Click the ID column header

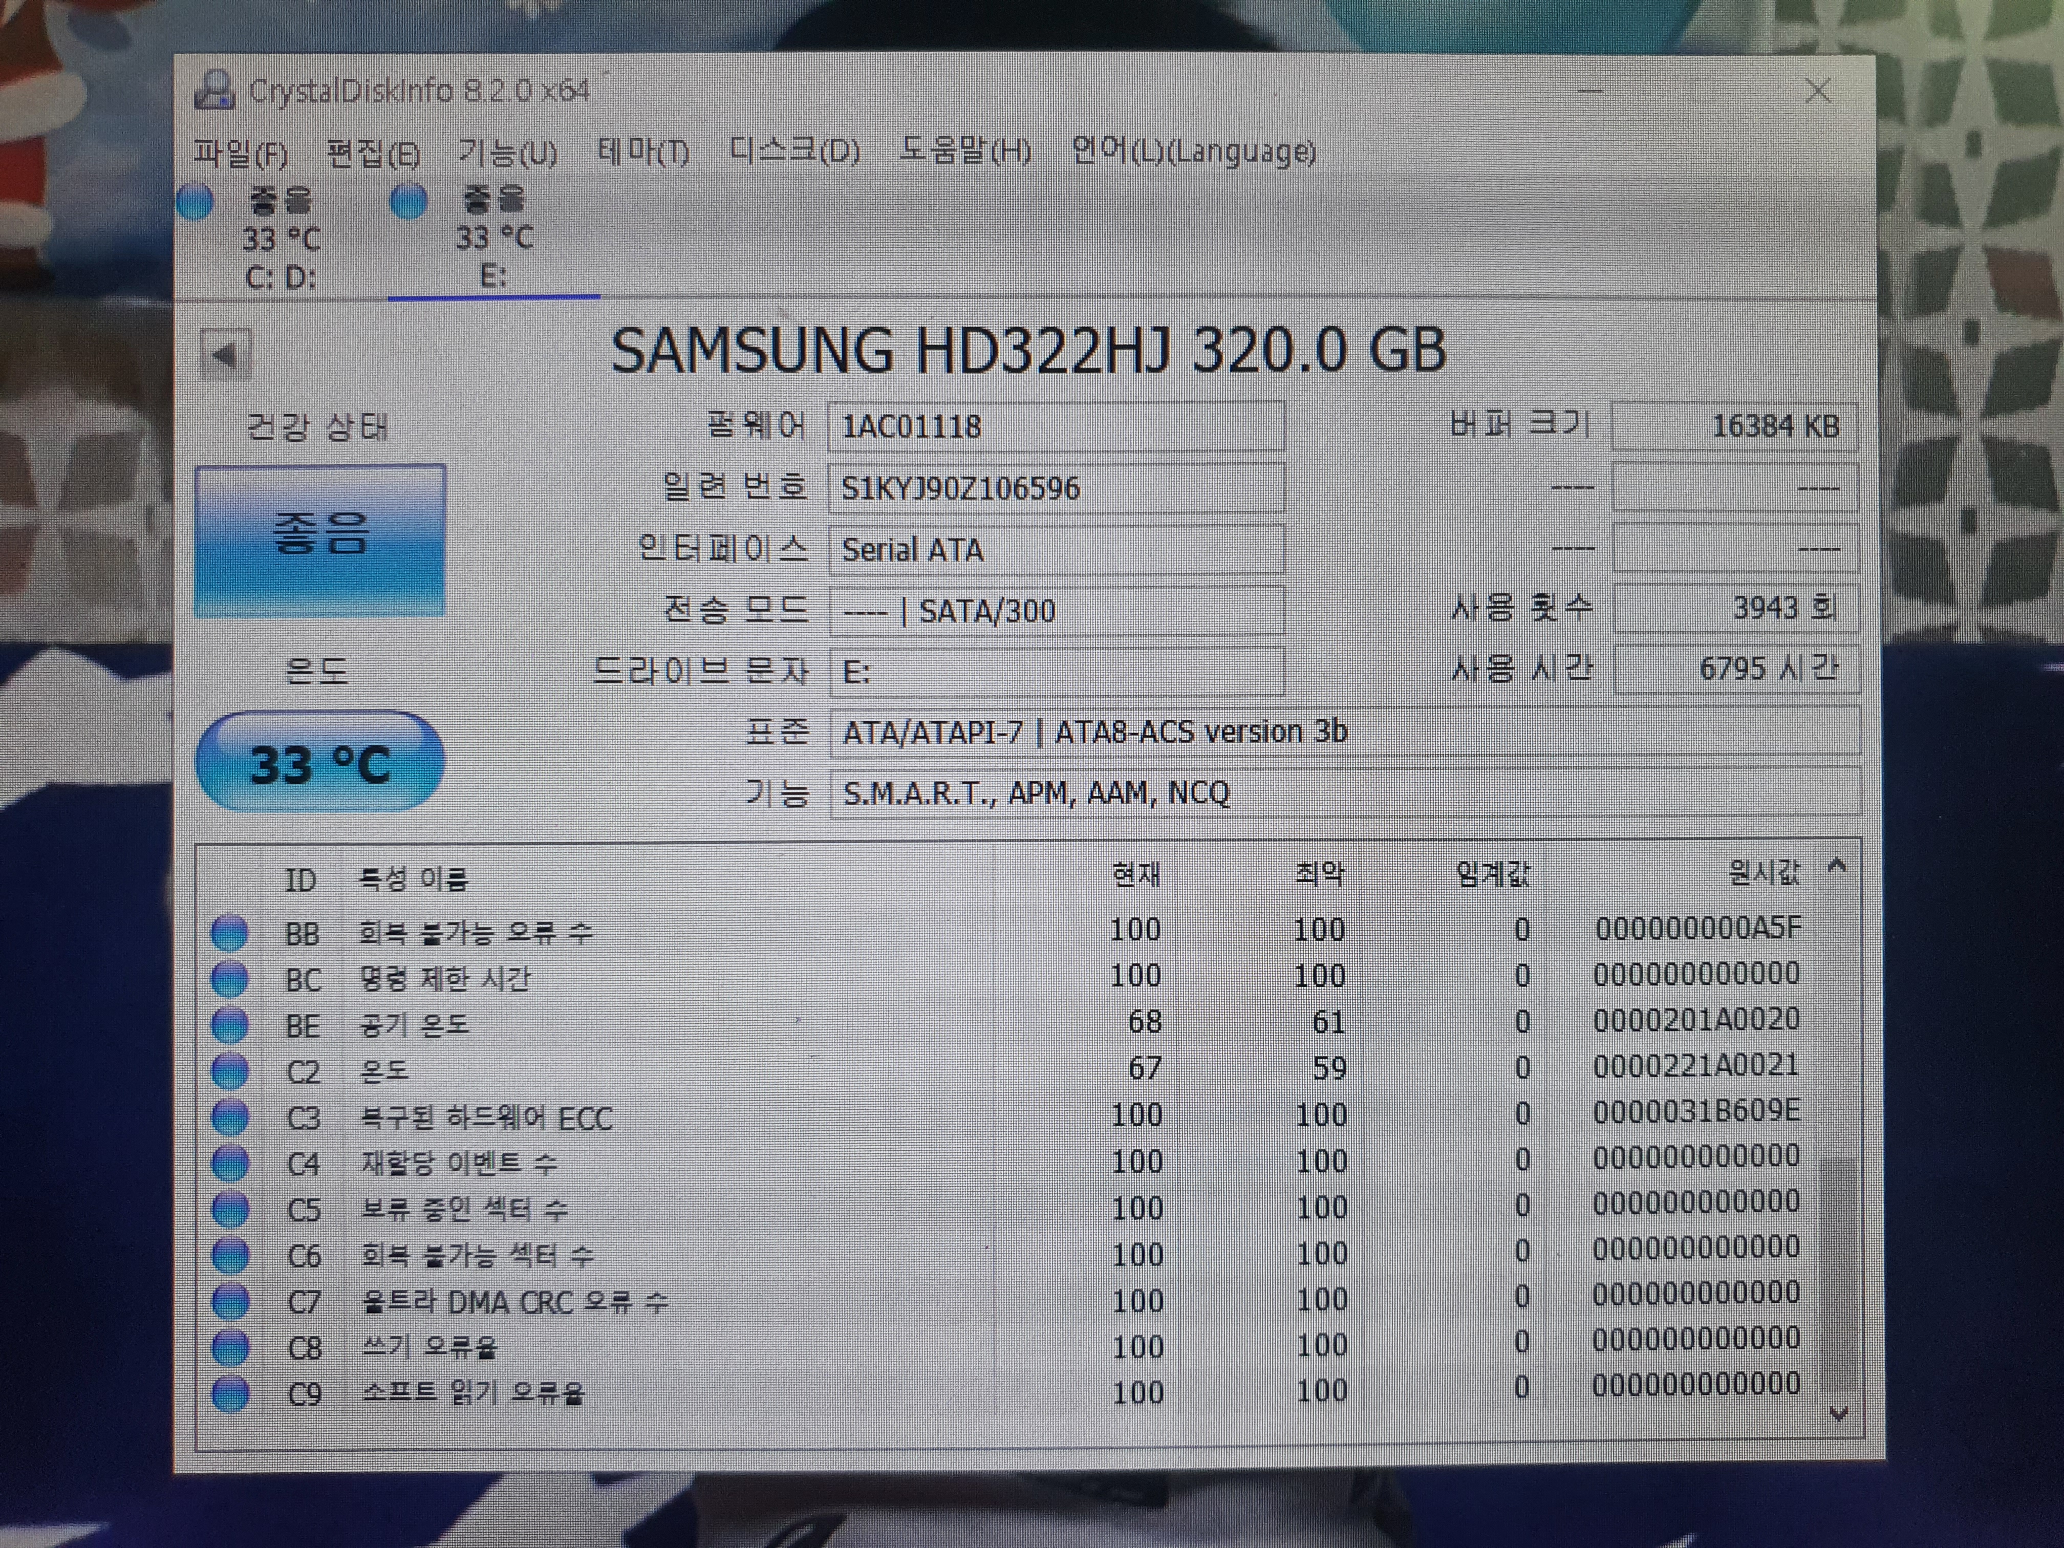300,880
